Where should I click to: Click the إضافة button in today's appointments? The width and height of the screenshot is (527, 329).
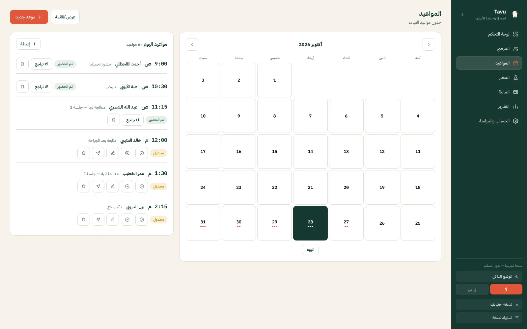click(x=28, y=44)
